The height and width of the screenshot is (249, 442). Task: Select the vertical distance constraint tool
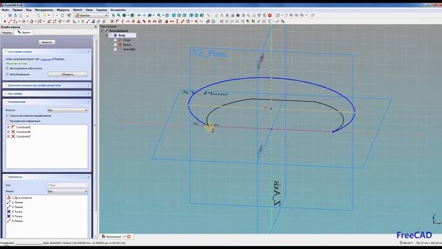(x=177, y=21)
